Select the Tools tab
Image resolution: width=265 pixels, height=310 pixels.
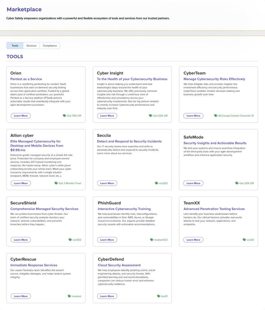coord(15,46)
